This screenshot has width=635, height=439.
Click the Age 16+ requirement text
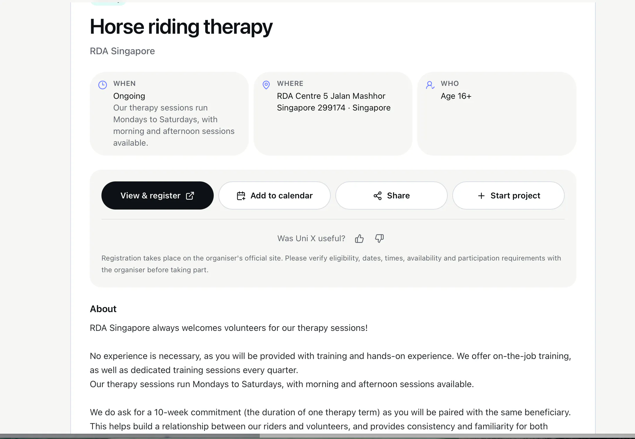(x=456, y=96)
